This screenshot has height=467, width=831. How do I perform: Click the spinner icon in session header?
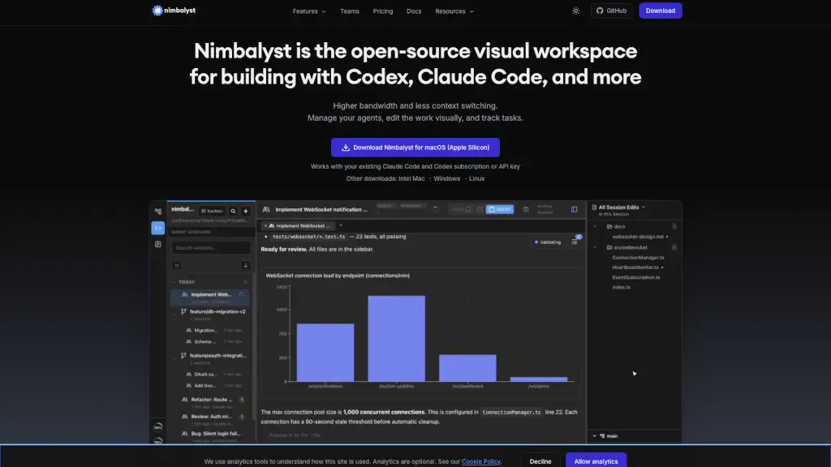click(436, 209)
